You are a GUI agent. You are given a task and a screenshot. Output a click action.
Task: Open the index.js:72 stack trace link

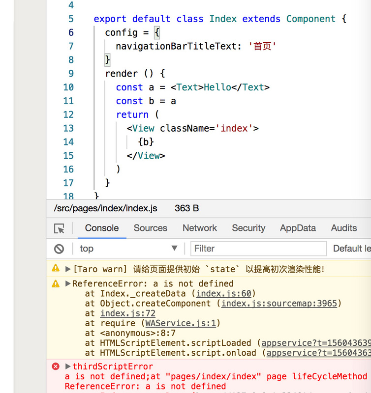[x=128, y=313]
